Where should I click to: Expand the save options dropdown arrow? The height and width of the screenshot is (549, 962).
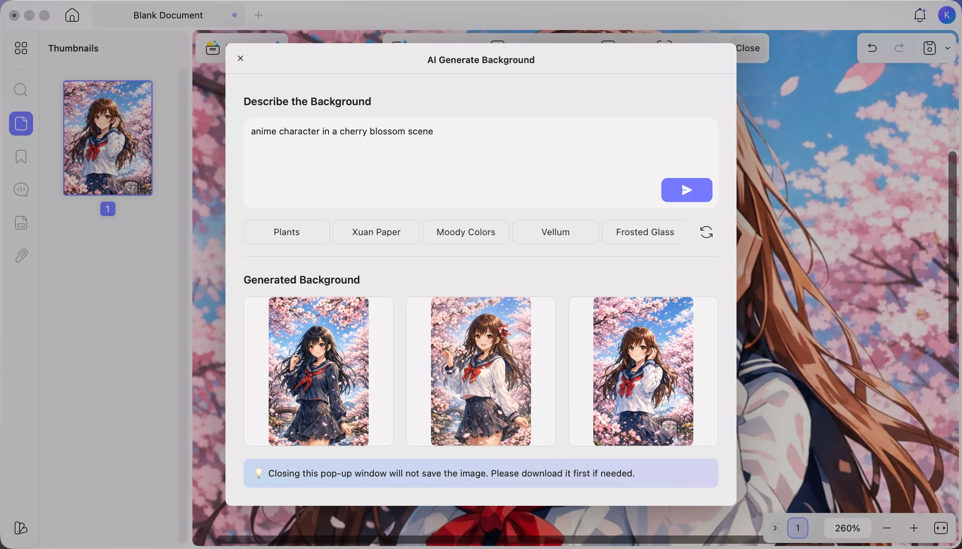948,48
